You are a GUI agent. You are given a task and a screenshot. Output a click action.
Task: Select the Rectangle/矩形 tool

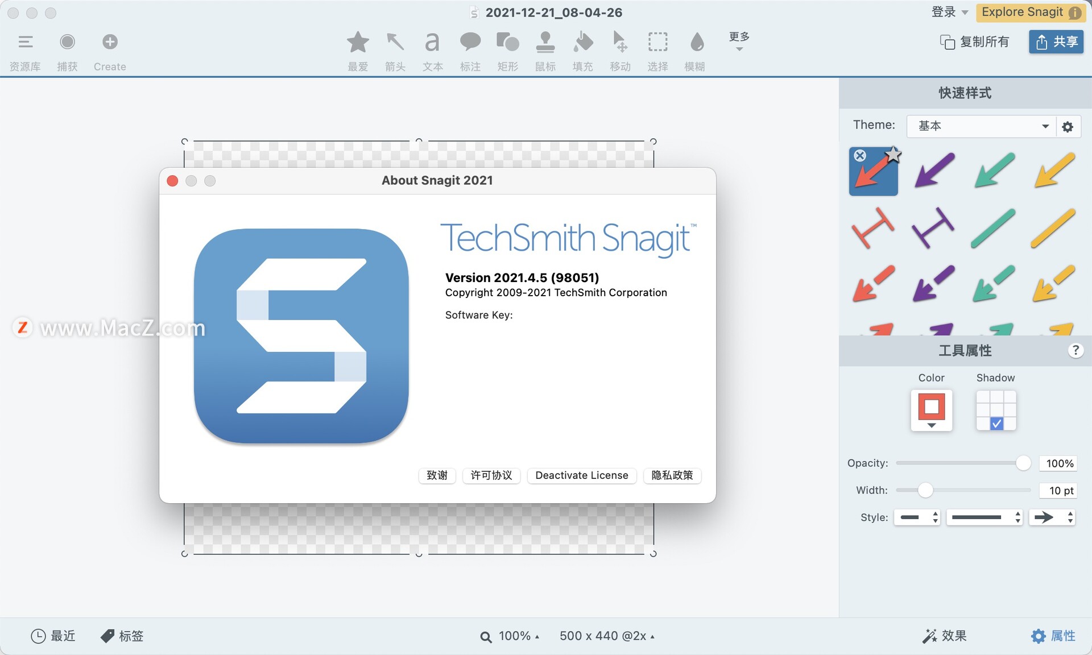tap(507, 42)
